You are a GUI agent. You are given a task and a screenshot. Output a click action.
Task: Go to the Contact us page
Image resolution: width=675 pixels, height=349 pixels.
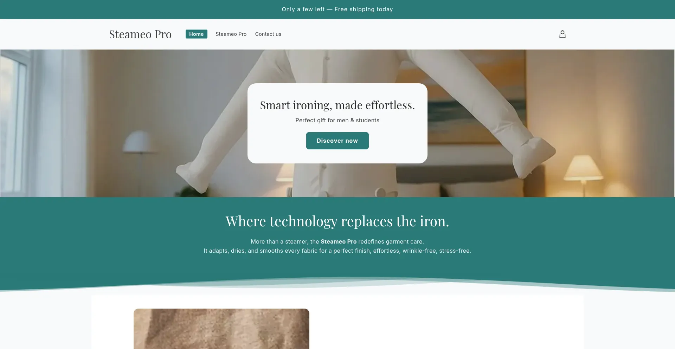268,34
